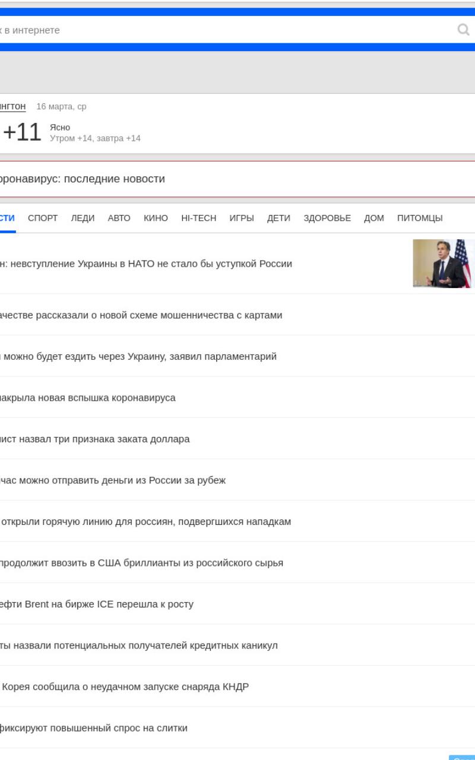Viewport: 475px width, 760px height.
Task: Click the 'Утром +14, завтра +14' forecast text
Action: pyautogui.click(x=95, y=138)
